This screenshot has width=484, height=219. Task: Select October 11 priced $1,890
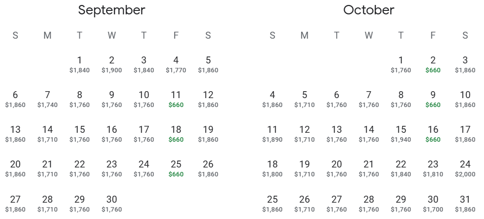pos(272,133)
